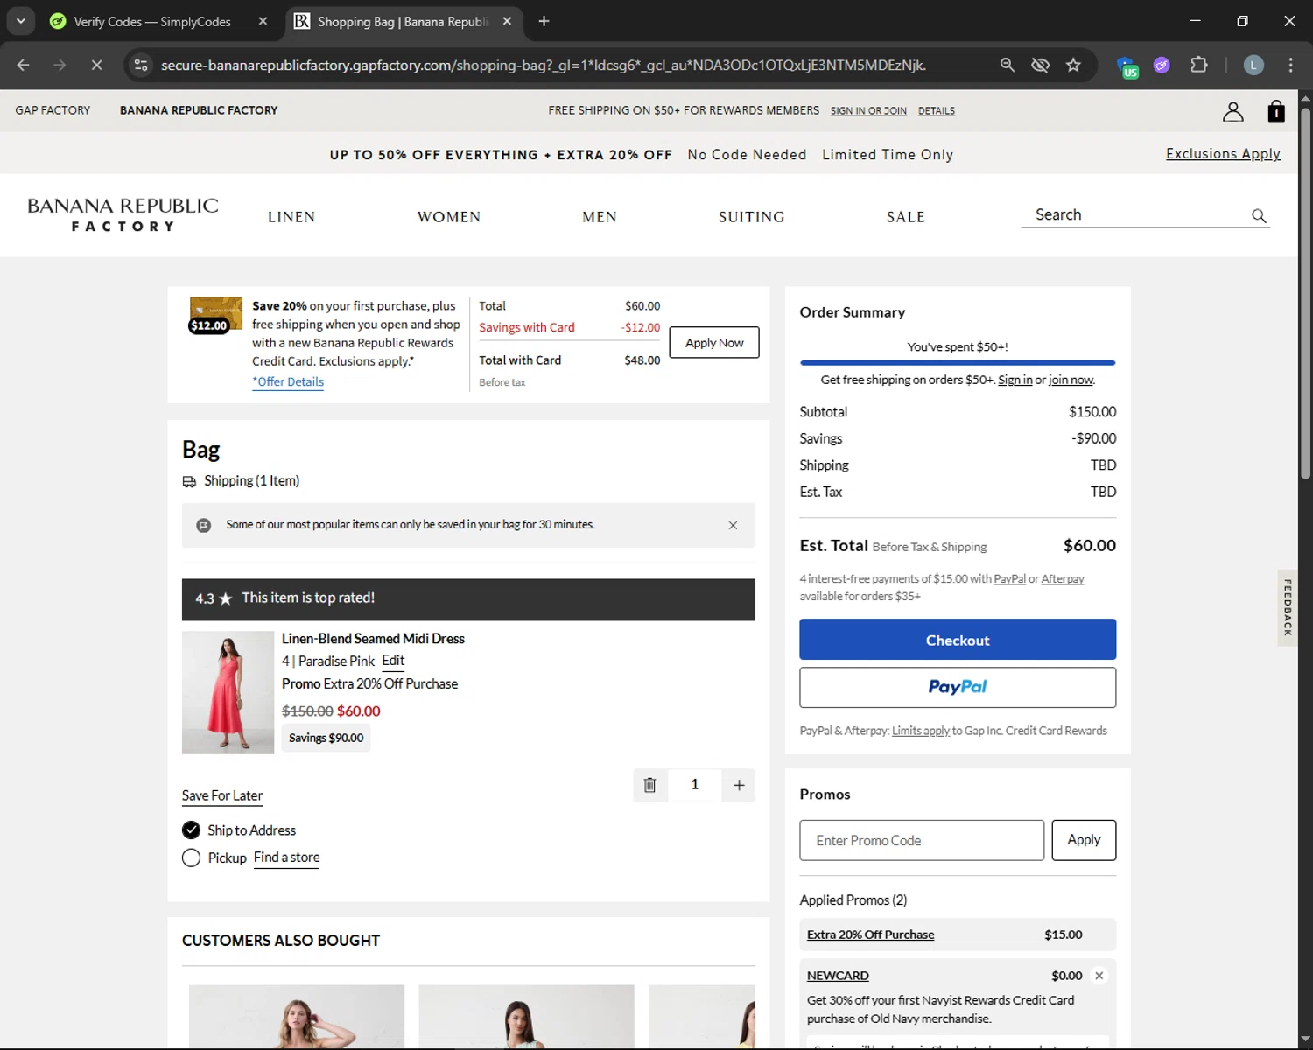
Task: Open the WOMEN menu
Action: 449,217
